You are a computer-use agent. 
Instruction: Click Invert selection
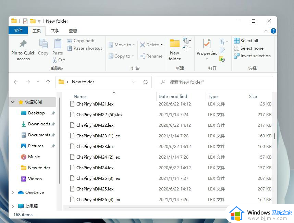click(253, 55)
